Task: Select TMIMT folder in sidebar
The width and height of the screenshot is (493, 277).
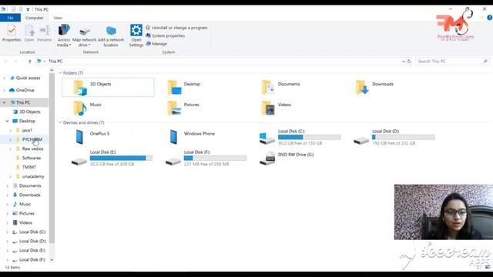Action: 29,167
